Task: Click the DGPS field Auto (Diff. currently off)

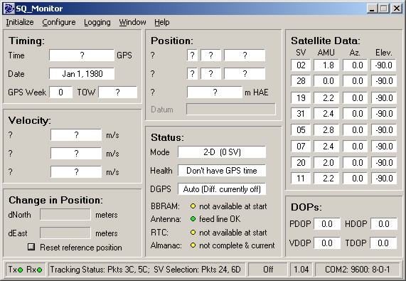Action: click(222, 189)
